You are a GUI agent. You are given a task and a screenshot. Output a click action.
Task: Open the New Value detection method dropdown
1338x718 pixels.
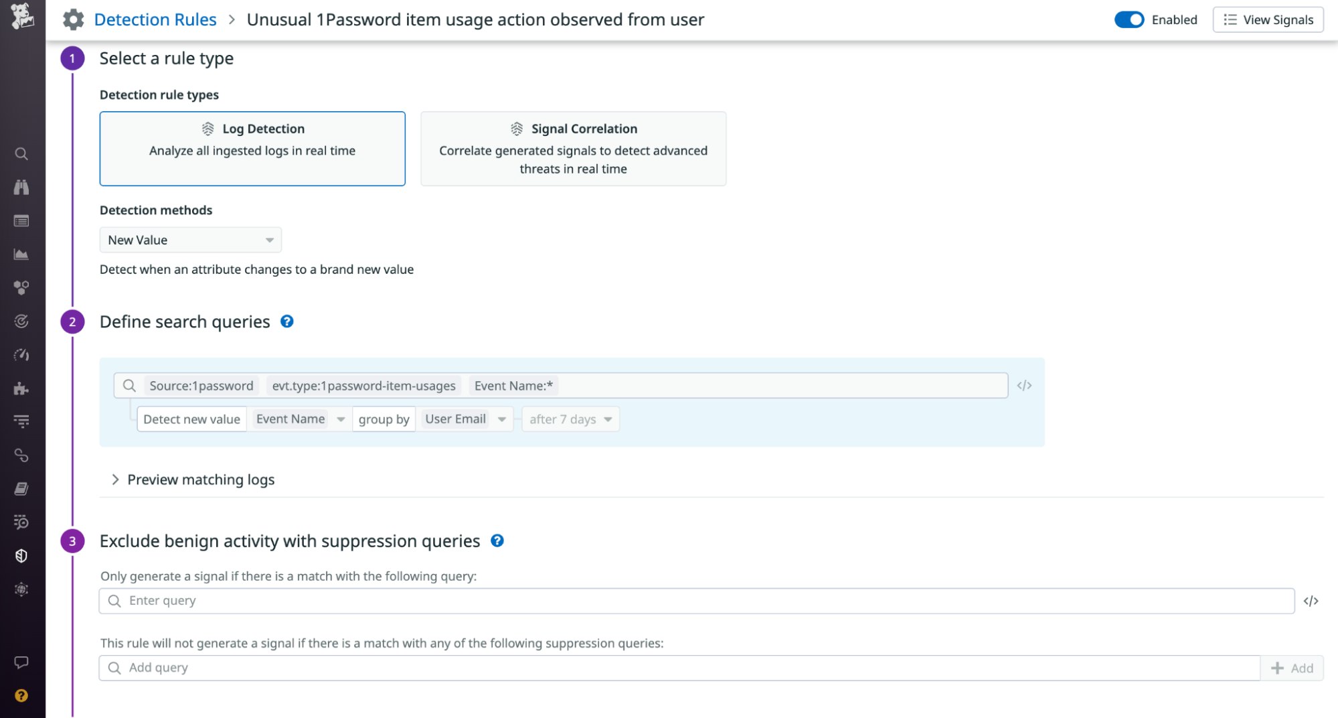click(191, 240)
